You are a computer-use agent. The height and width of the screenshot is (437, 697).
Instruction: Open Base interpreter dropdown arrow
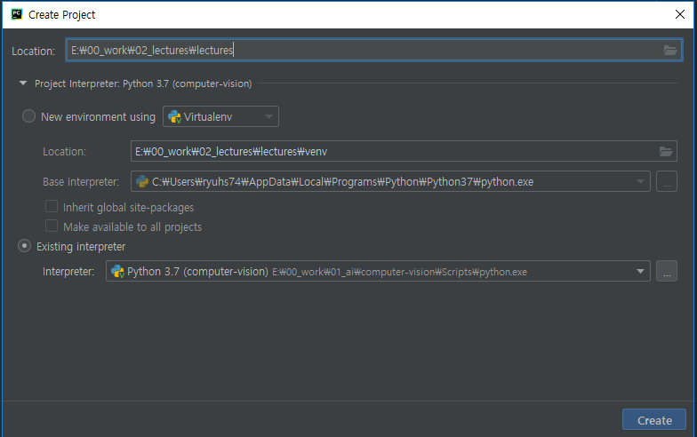640,181
